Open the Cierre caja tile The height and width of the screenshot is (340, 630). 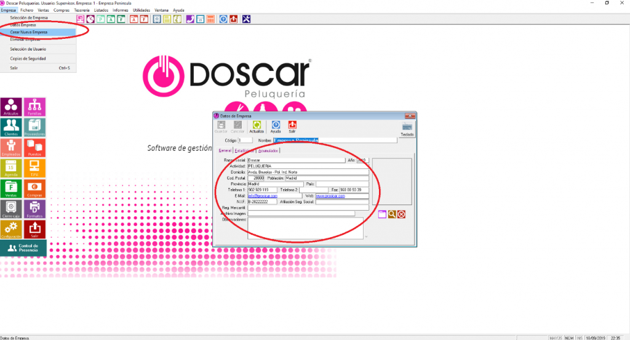(11, 209)
